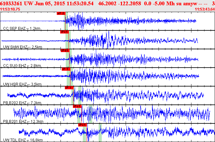Select the iPd1 pick flag on SUG trace
215x142 pixels.
point(65,50)
